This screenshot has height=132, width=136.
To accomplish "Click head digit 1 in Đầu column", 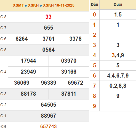I will 94,25.
